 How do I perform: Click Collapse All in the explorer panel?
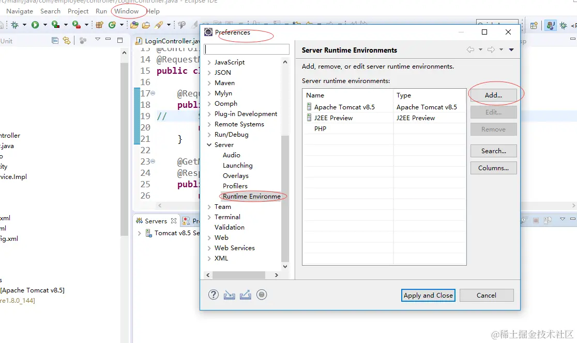pos(55,40)
